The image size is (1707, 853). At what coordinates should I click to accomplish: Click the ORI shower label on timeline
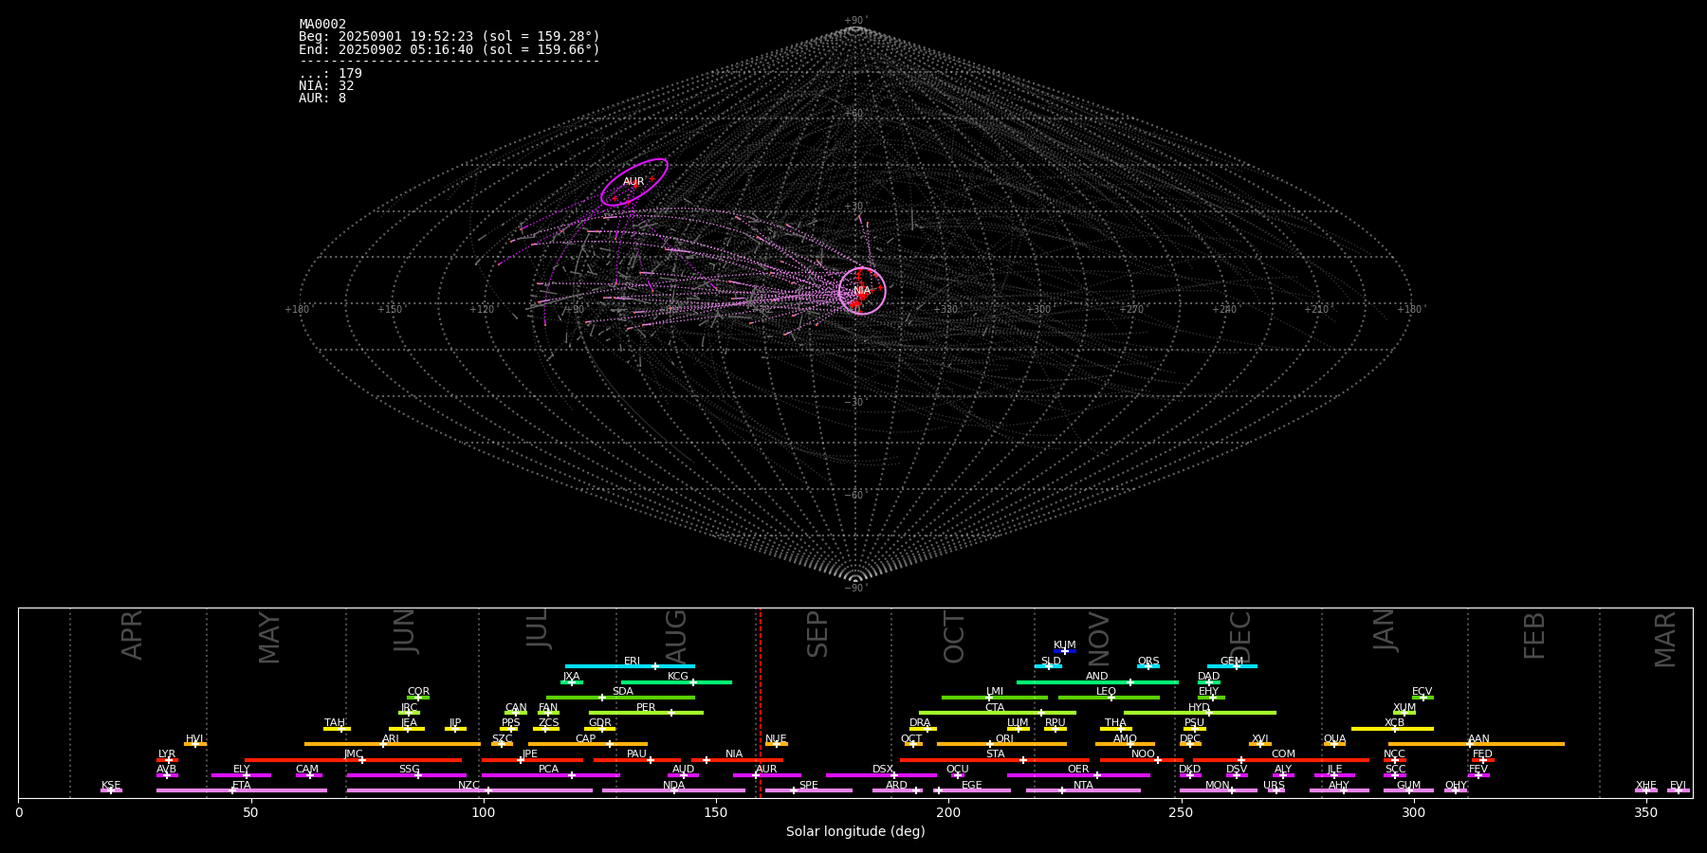(1004, 738)
